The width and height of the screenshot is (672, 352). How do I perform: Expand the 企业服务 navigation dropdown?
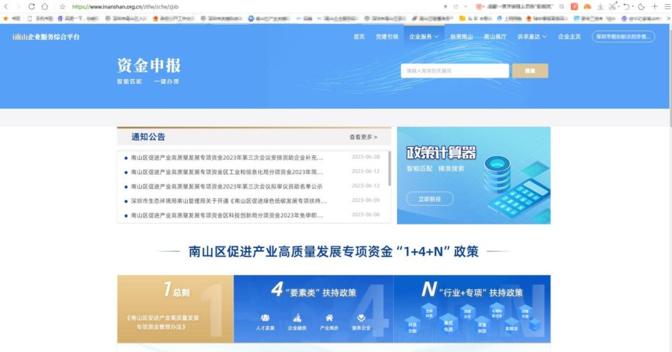point(424,37)
